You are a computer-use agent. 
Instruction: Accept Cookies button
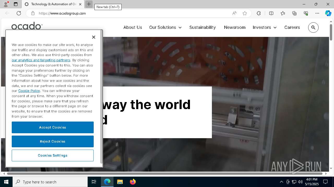point(53,127)
